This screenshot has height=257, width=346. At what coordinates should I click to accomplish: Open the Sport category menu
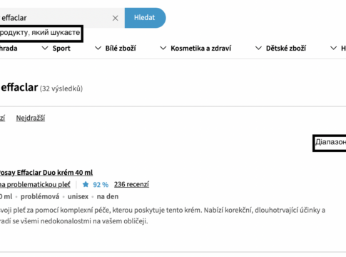[x=61, y=49]
